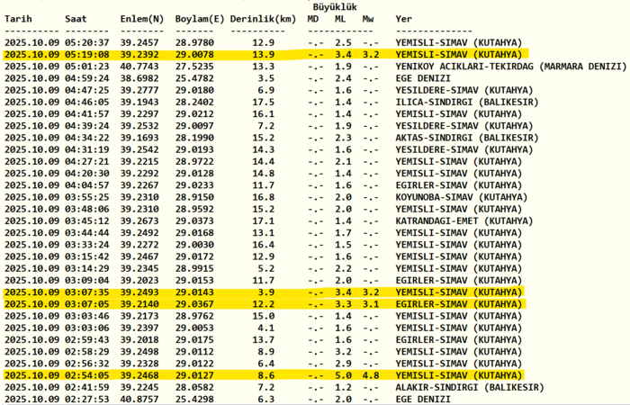Click the Saat column header
The height and width of the screenshot is (405, 630).
pyautogui.click(x=78, y=18)
